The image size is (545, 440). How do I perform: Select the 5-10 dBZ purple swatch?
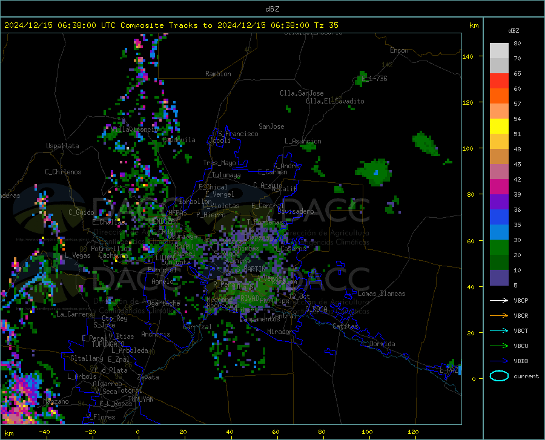tap(499, 278)
